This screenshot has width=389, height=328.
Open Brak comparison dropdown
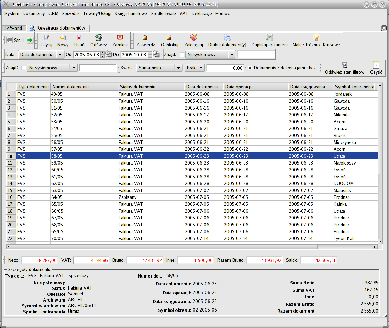[195, 68]
